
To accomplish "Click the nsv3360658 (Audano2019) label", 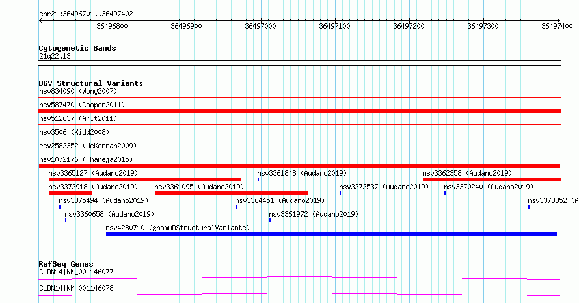I will tap(109, 214).
